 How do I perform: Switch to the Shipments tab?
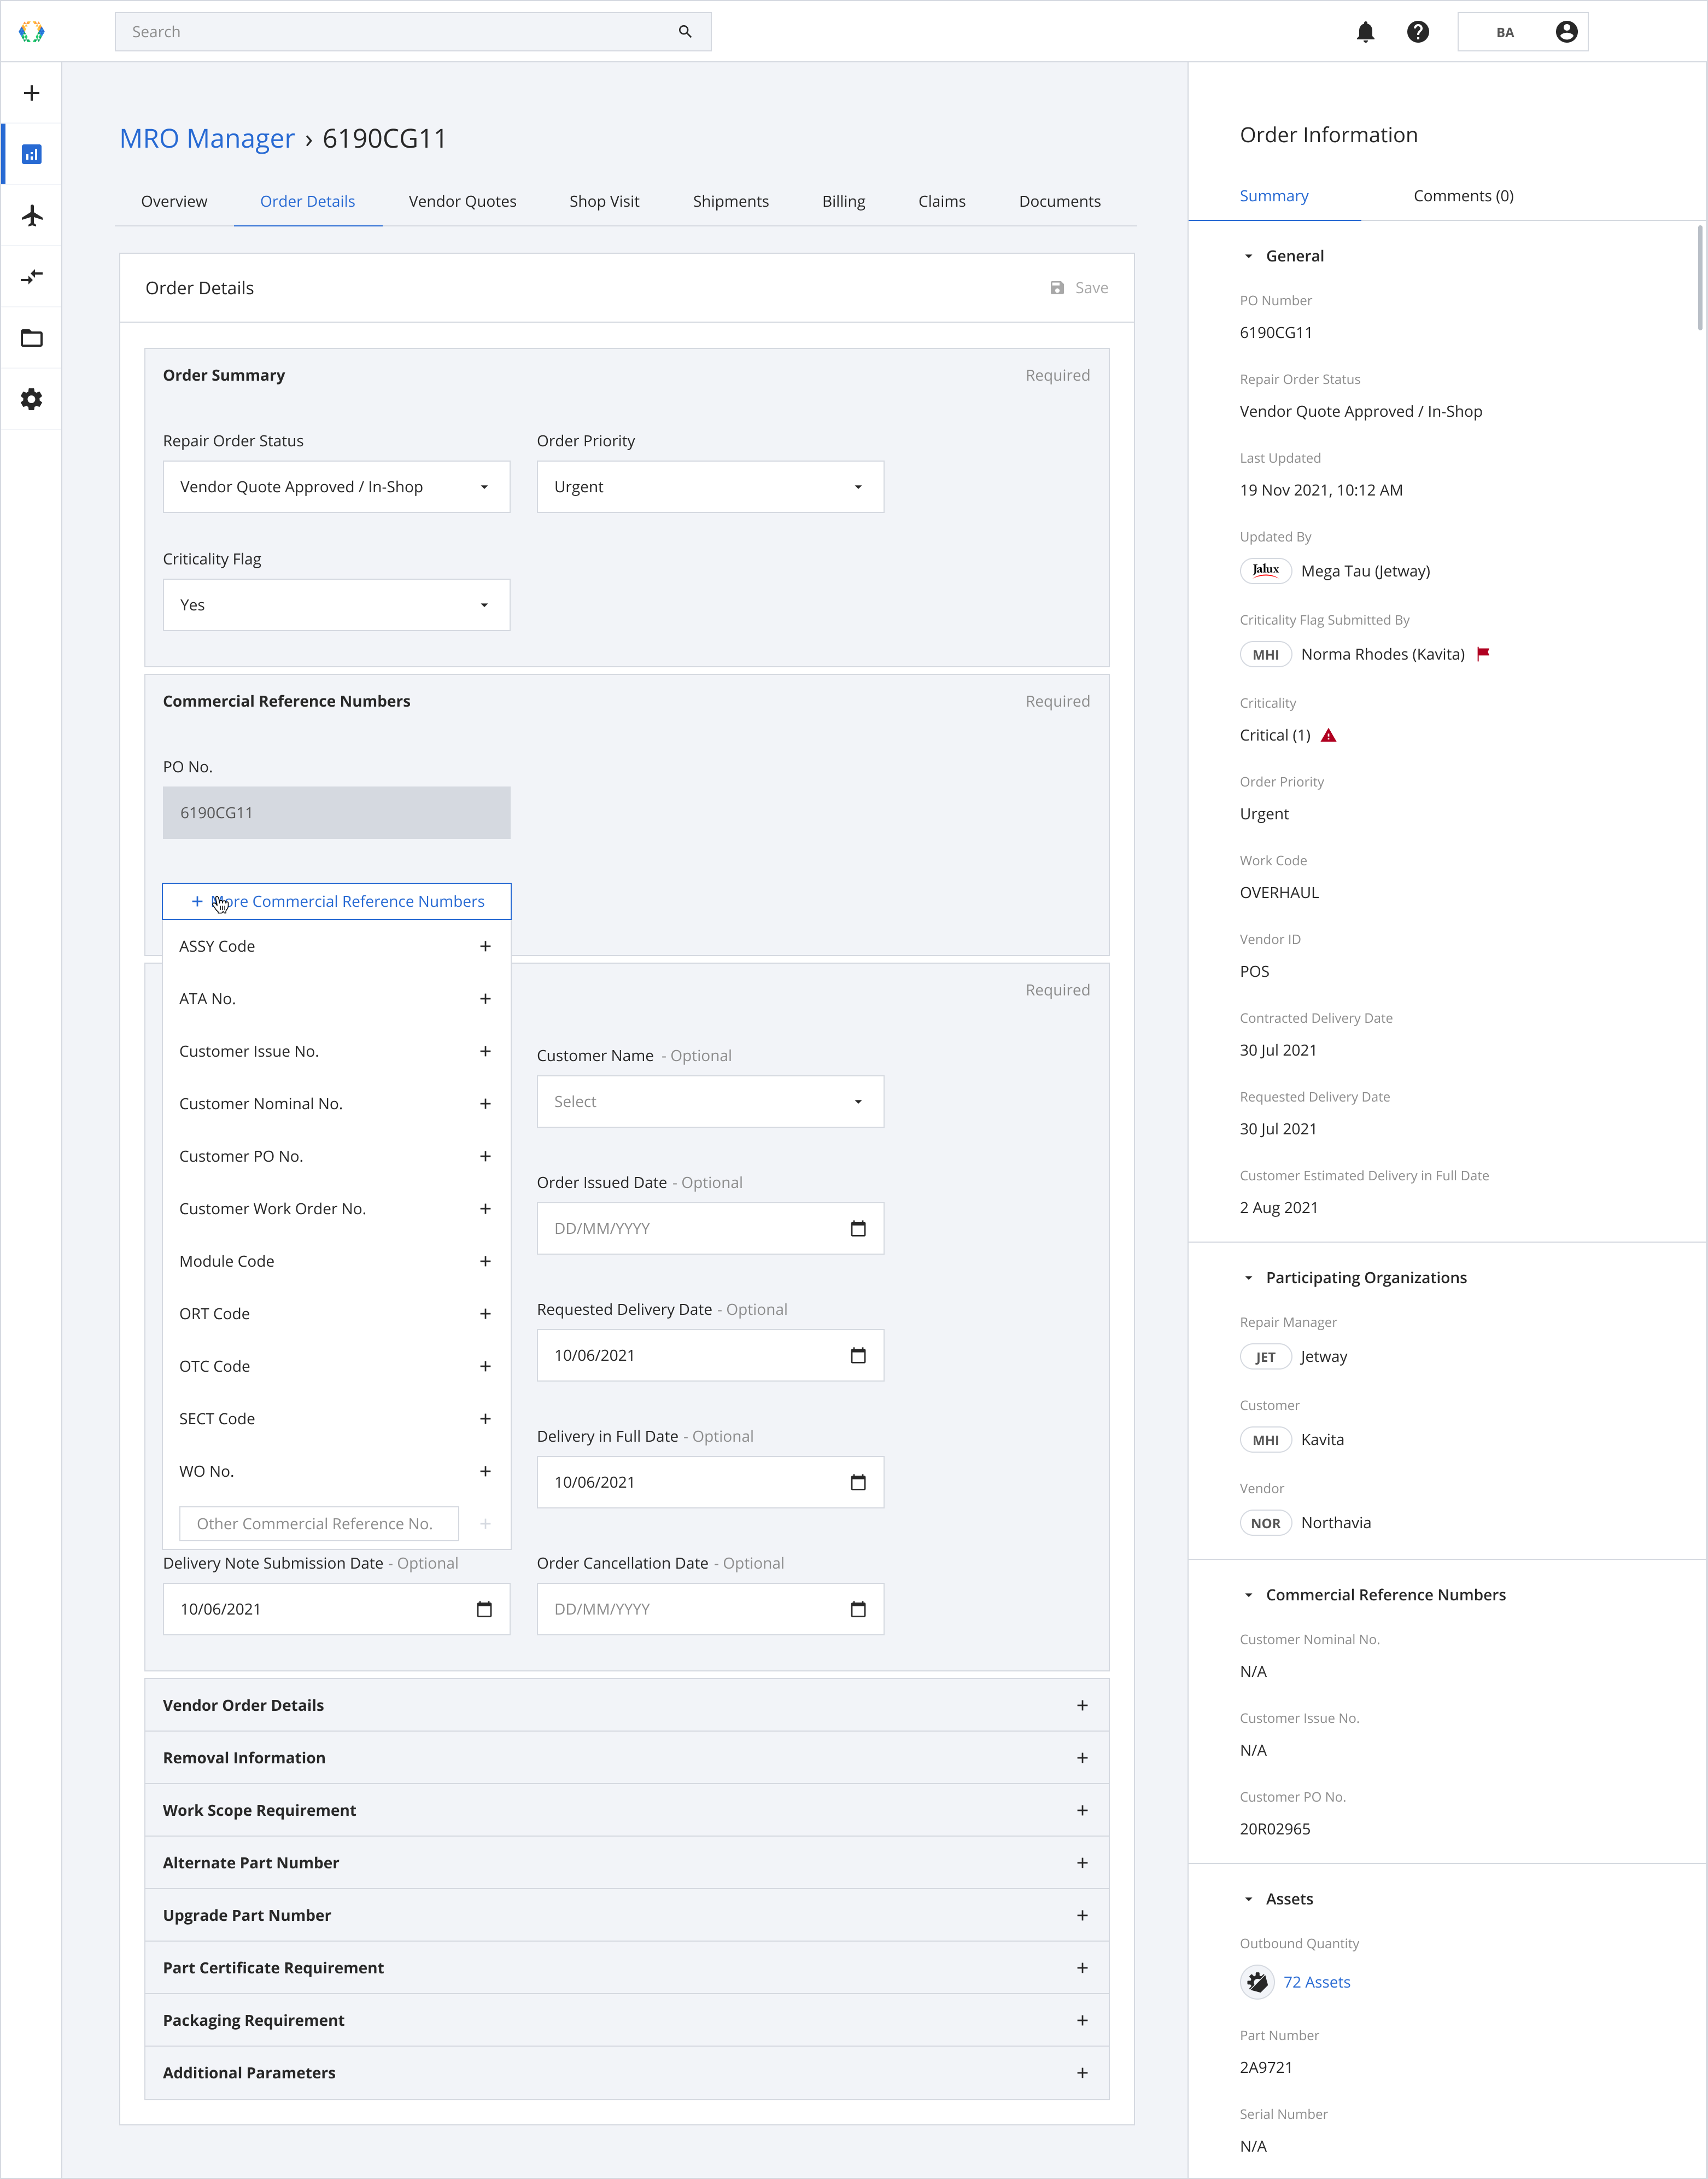tap(731, 201)
